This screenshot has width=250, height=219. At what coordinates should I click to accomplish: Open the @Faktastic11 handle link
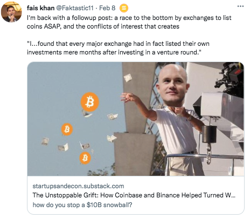(x=75, y=8)
